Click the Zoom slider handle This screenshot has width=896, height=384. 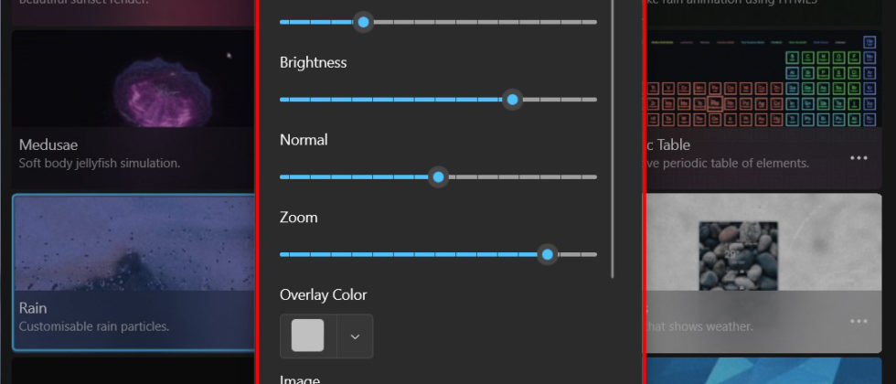click(x=547, y=254)
